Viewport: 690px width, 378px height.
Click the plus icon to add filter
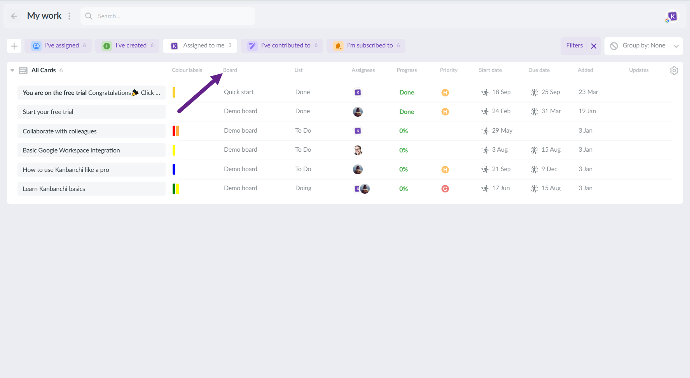click(x=14, y=46)
